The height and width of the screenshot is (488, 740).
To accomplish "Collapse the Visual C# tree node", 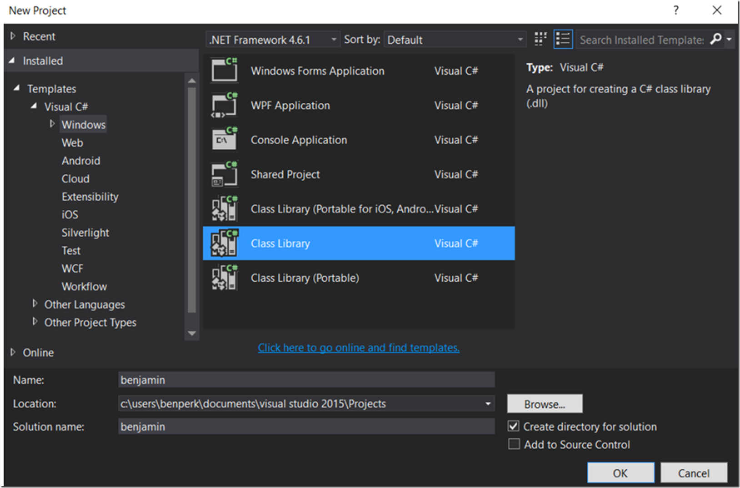I will (34, 106).
